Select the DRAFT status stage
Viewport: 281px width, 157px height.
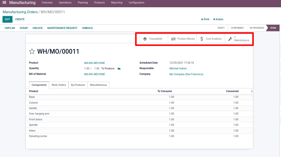click(x=221, y=28)
